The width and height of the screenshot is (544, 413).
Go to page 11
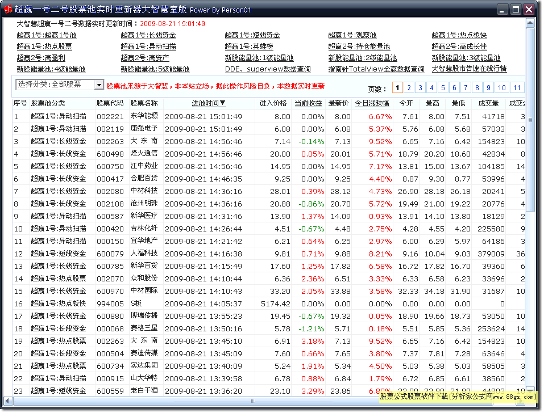(x=517, y=87)
